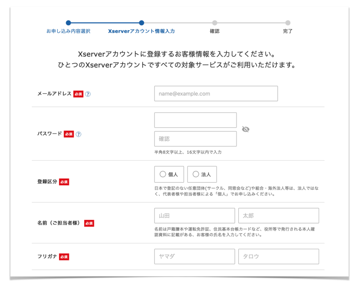Click the 山田 last name field

tap(195, 216)
